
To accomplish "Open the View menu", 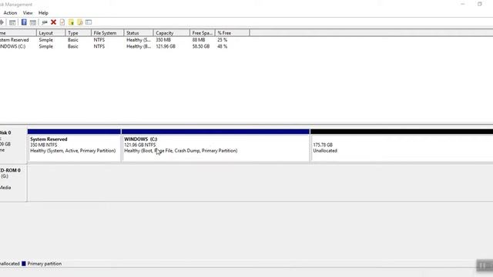I will pos(28,13).
